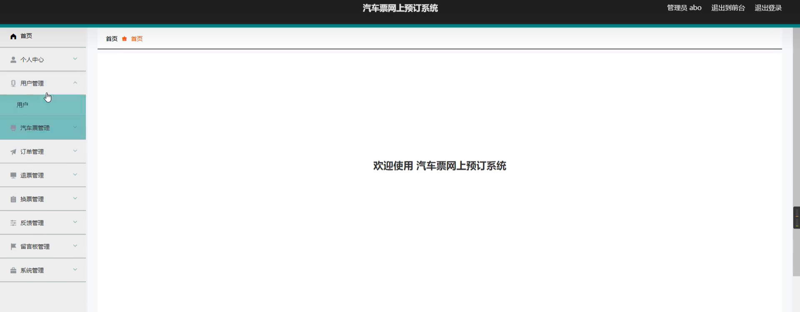Click the briefcase icon for 系统管理

point(13,270)
